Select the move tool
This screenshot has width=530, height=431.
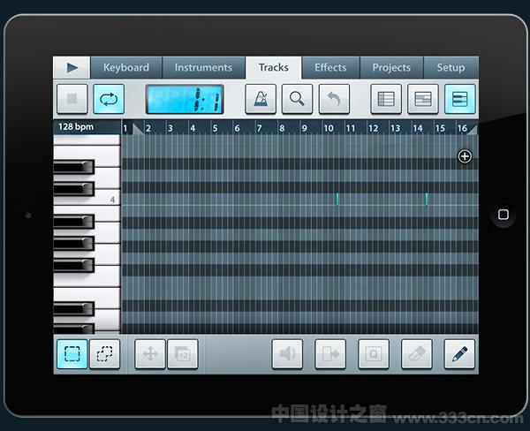(150, 354)
